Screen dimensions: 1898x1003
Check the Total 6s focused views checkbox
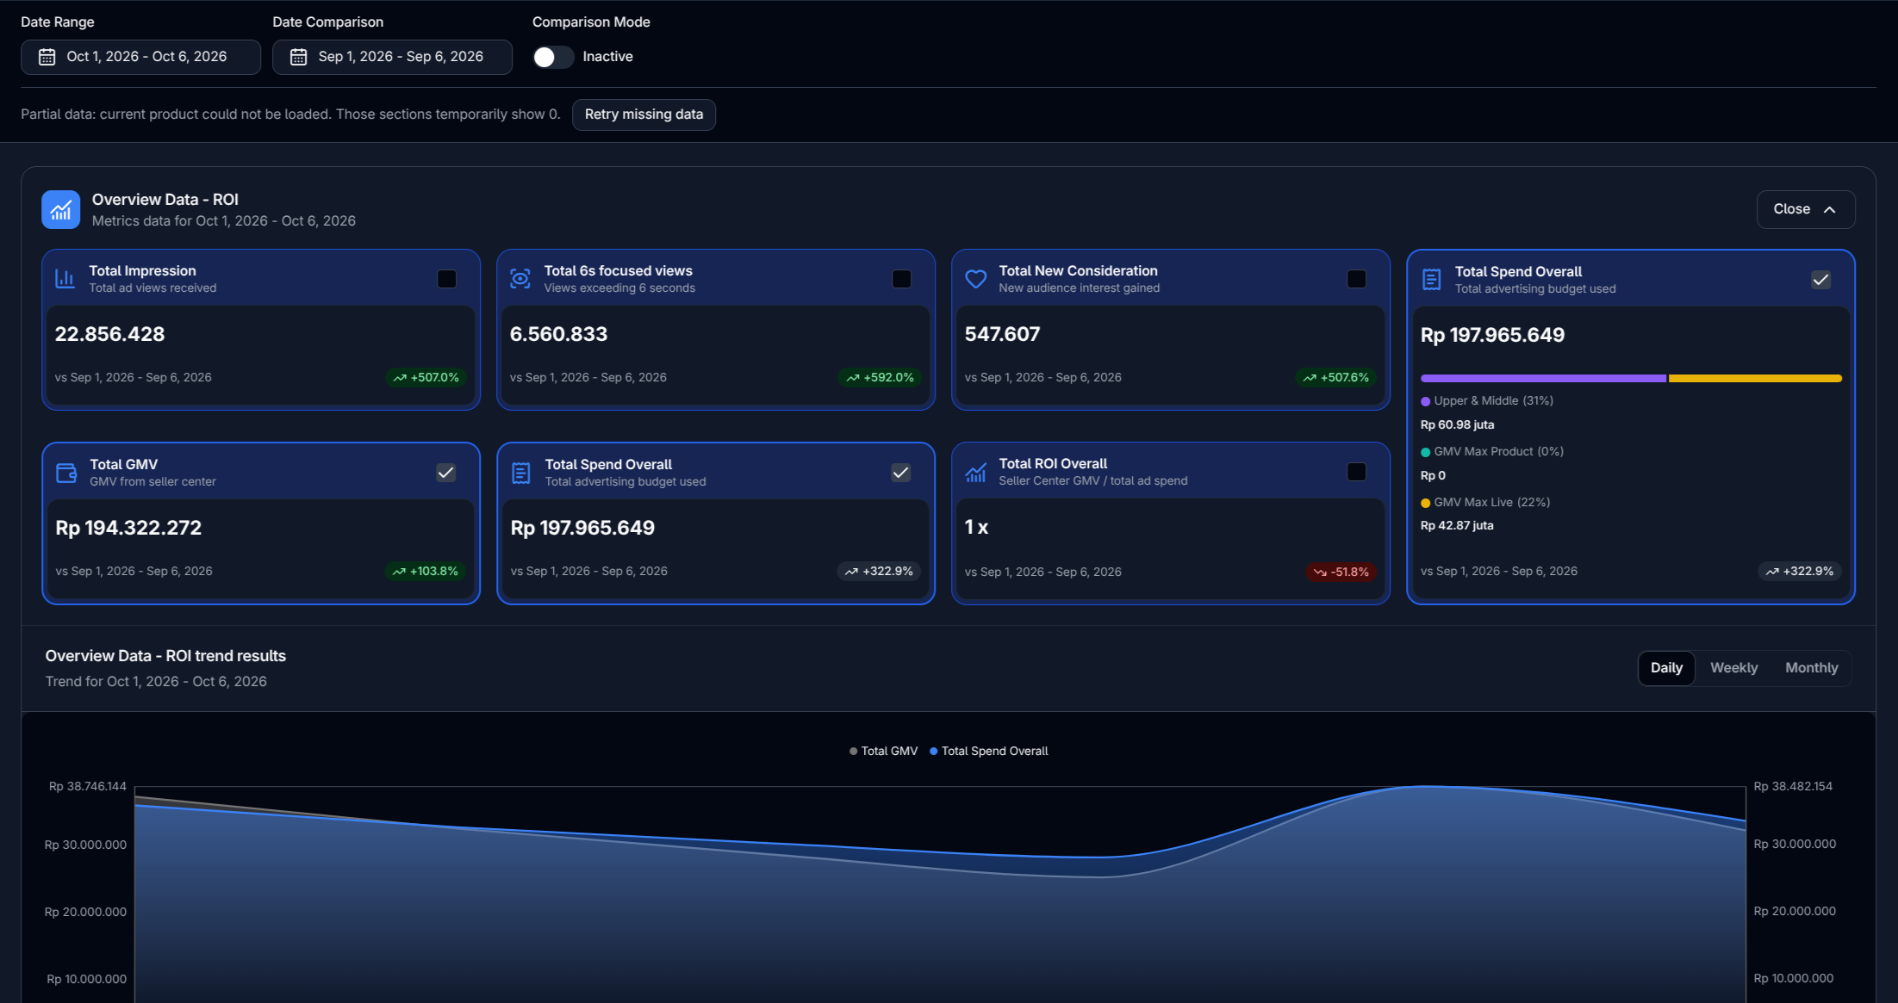901,279
